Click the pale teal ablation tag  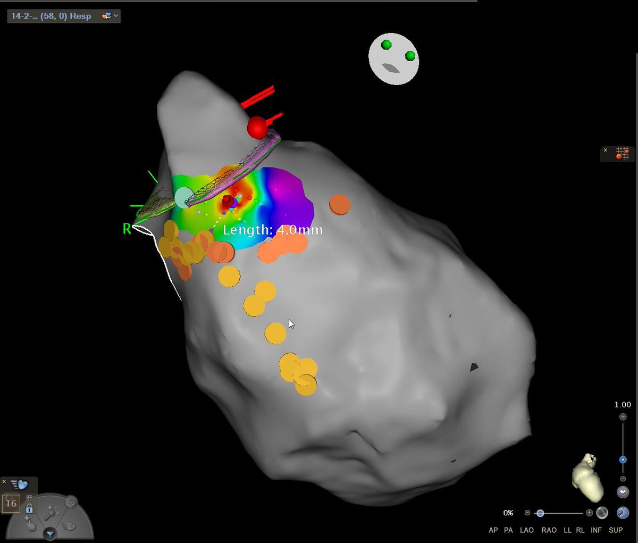click(x=183, y=197)
